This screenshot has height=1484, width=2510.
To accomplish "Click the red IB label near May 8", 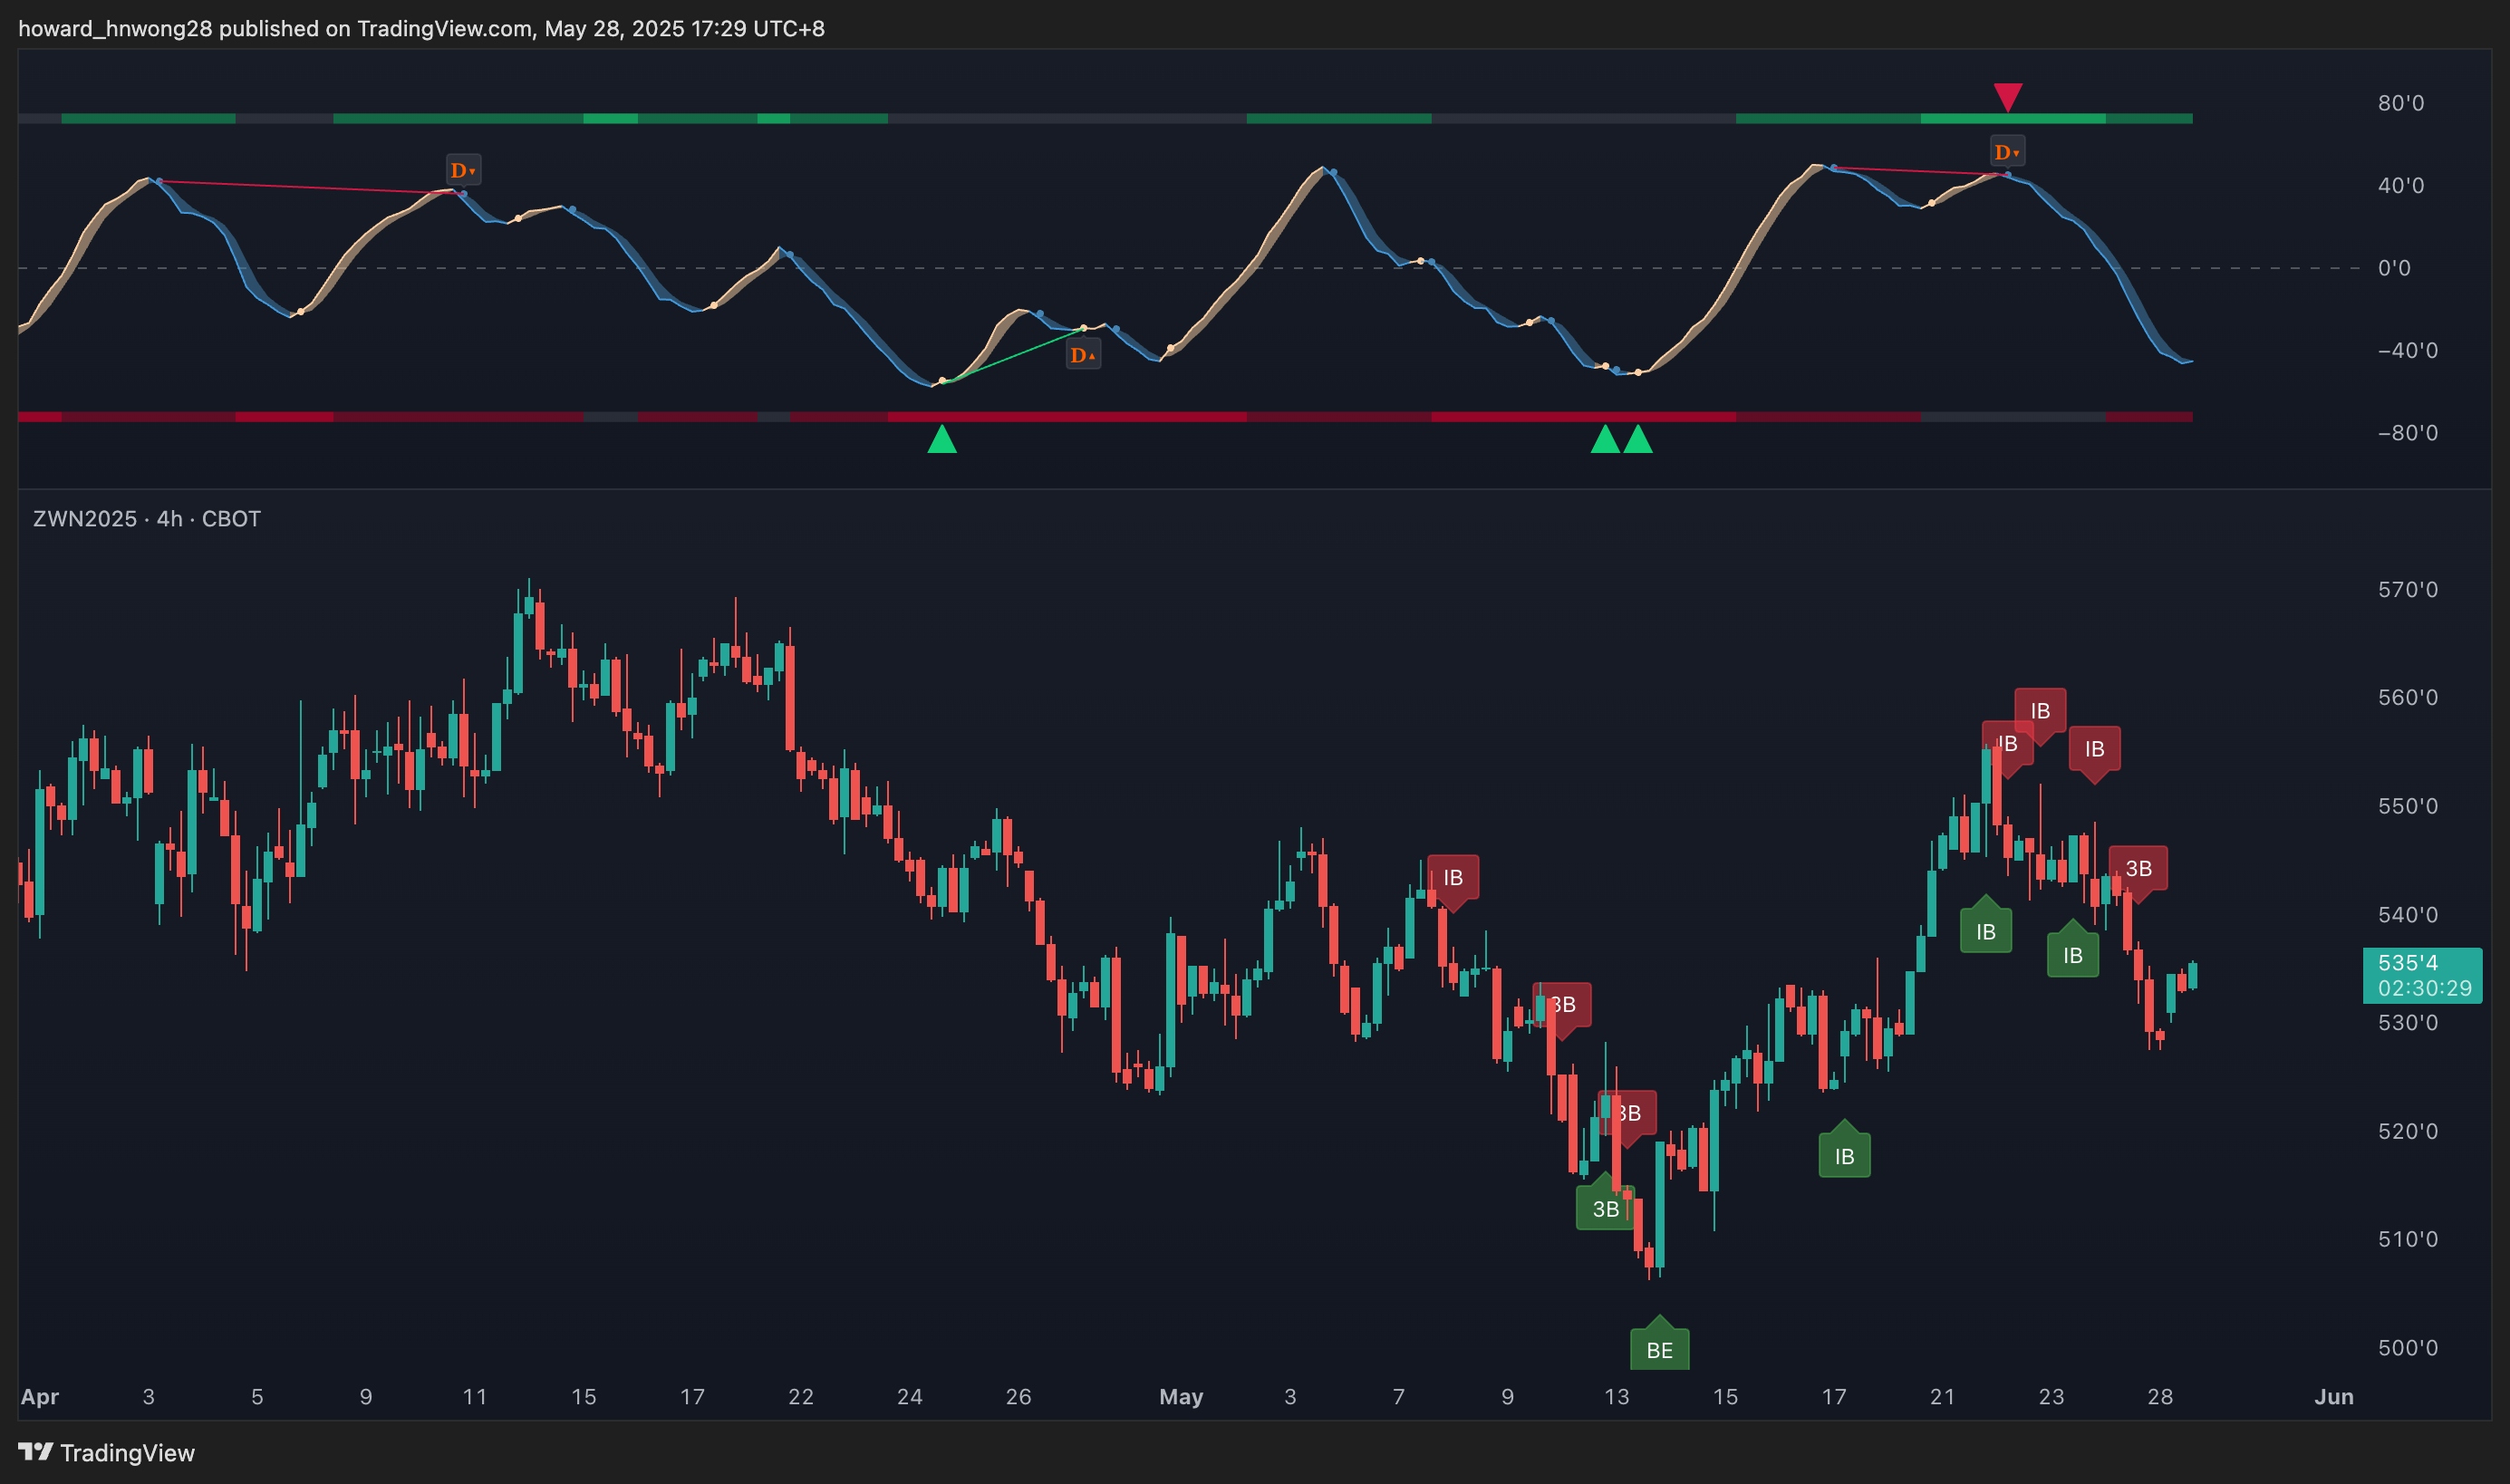I will tap(1452, 877).
